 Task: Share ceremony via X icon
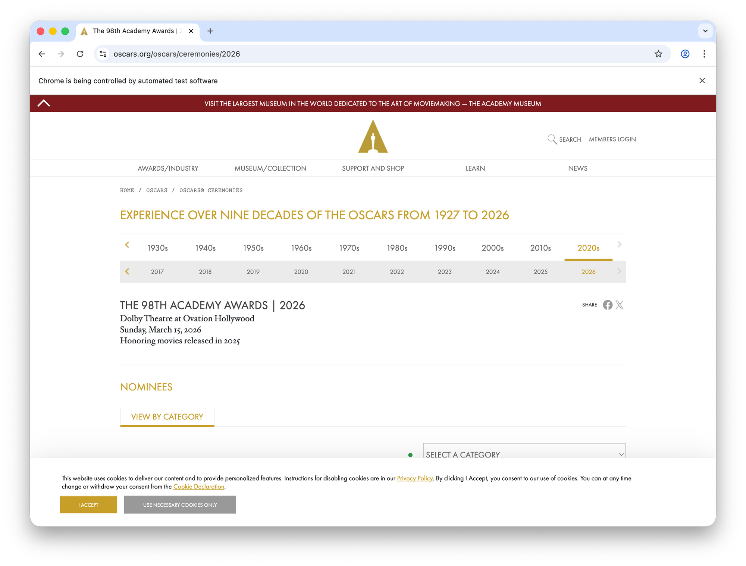(x=620, y=305)
